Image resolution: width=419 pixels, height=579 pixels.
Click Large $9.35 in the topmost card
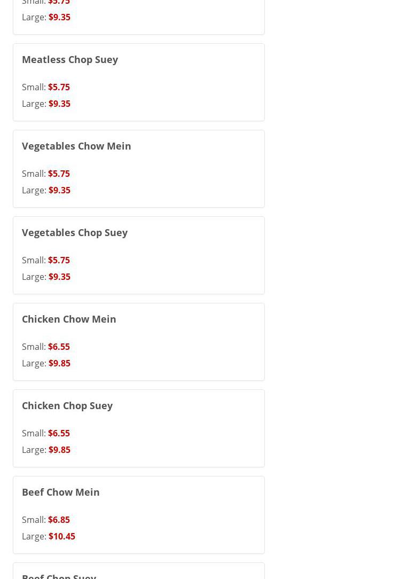point(46,17)
